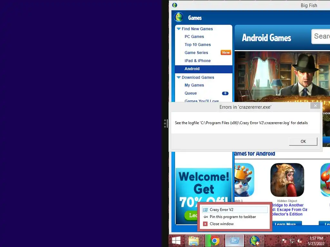Open My Games in the sidebar
This screenshot has width=330, height=247.
(194, 85)
